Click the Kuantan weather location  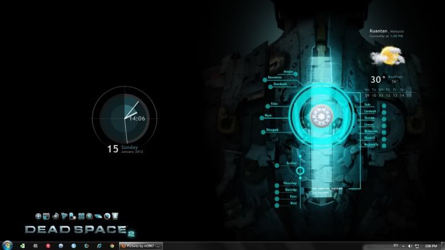[x=387, y=31]
